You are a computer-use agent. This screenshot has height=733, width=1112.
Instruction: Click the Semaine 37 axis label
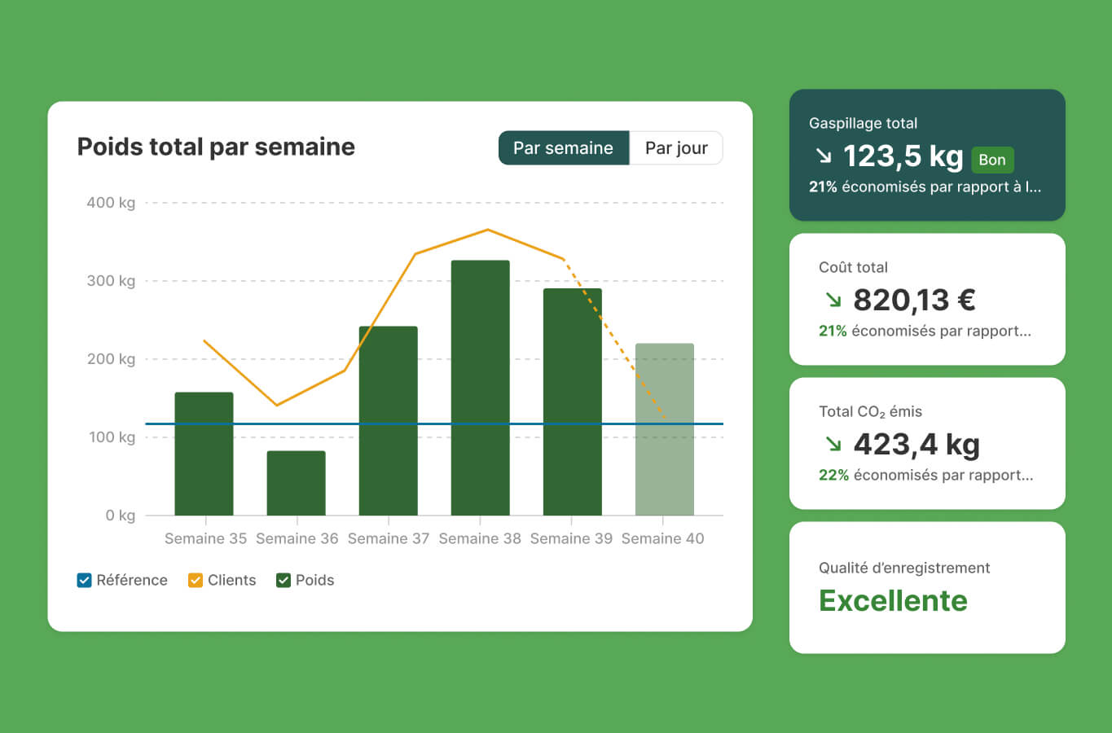tap(389, 538)
